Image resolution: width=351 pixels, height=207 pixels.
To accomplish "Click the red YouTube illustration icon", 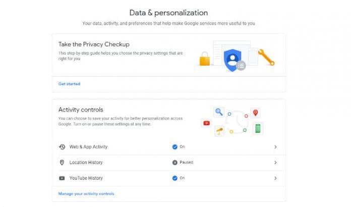I will (206, 123).
